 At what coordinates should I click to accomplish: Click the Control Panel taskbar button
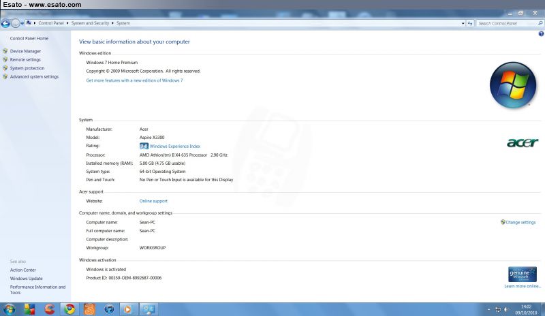[149, 309]
